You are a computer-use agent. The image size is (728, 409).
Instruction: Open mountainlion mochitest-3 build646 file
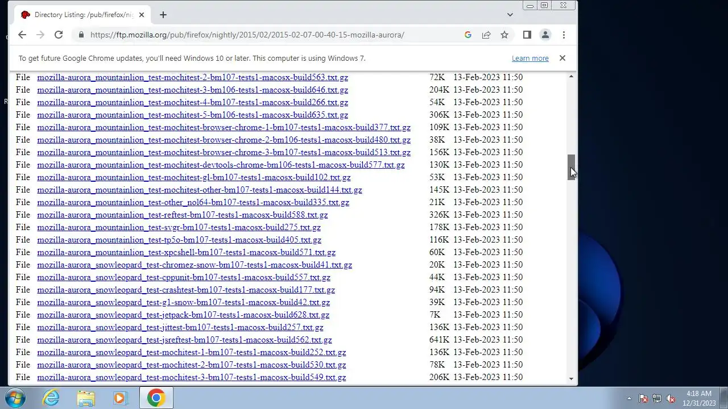192,90
